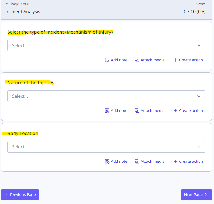The height and width of the screenshot is (204, 214).
Task: Click Attach media icon under Mechanism of Injury
Action: 137,60
